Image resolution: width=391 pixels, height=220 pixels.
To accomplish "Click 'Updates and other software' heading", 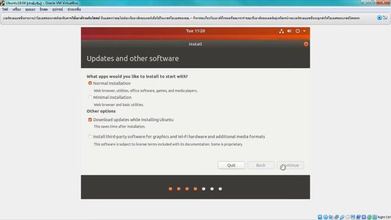I will [133, 59].
